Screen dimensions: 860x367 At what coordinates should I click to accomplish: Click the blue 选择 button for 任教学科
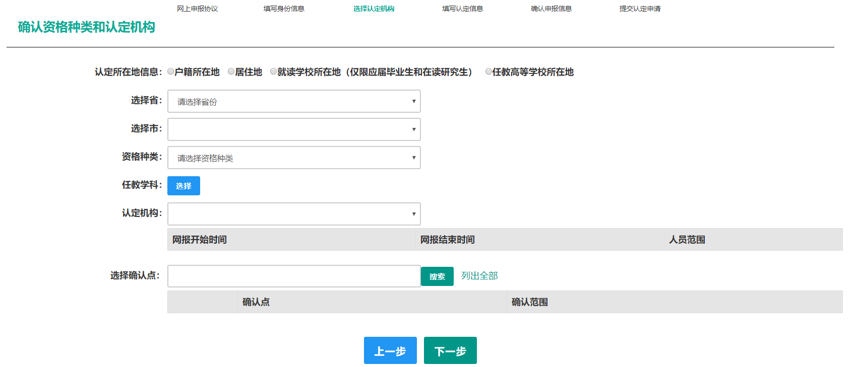coord(183,186)
